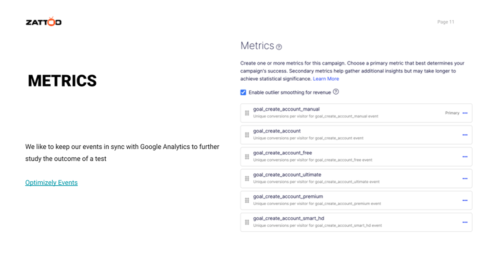Click drag handle of goal_create_account_free row
Image resolution: width=480 pixels, height=270 pixels.
(x=247, y=157)
